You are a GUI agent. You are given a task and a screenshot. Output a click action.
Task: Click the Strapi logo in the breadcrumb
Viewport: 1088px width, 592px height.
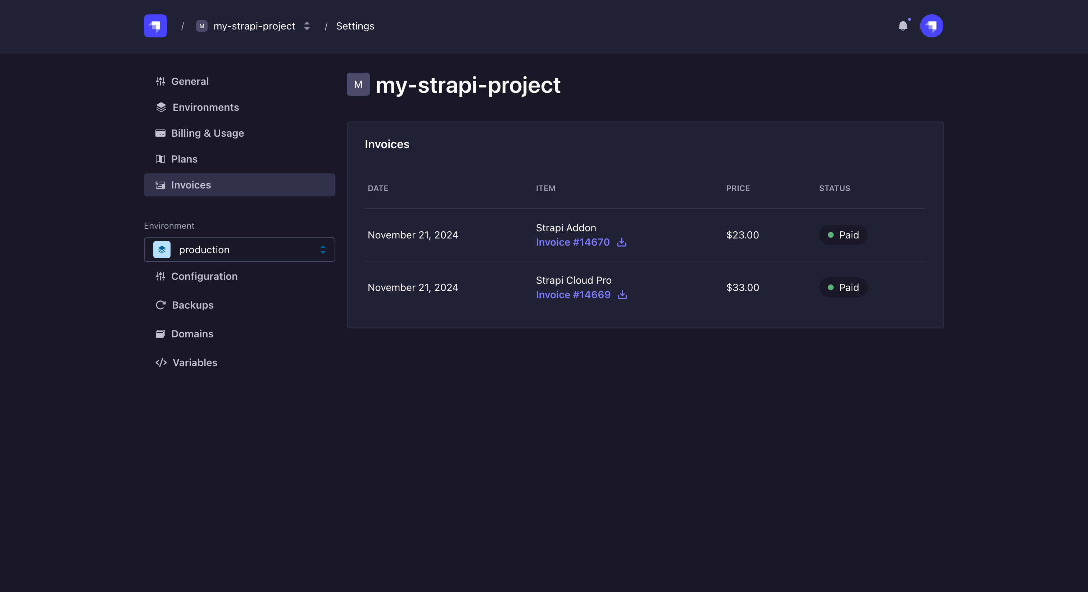coord(155,26)
